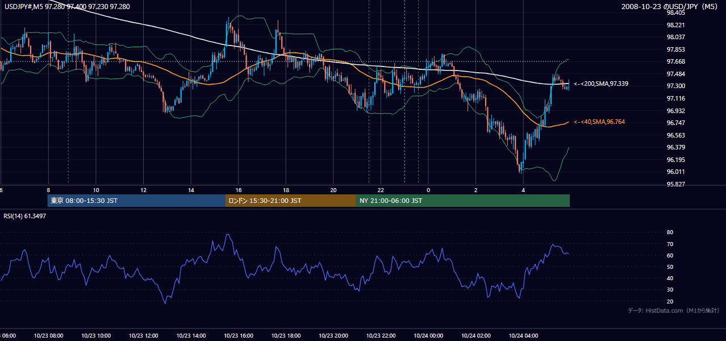Click the 10/23 12:00 date label
The image size is (726, 341).
[x=144, y=335]
